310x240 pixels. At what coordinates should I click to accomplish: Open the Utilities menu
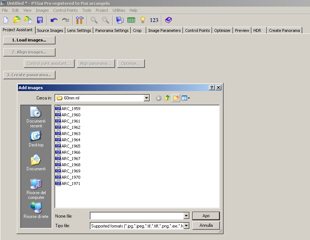[119, 10]
